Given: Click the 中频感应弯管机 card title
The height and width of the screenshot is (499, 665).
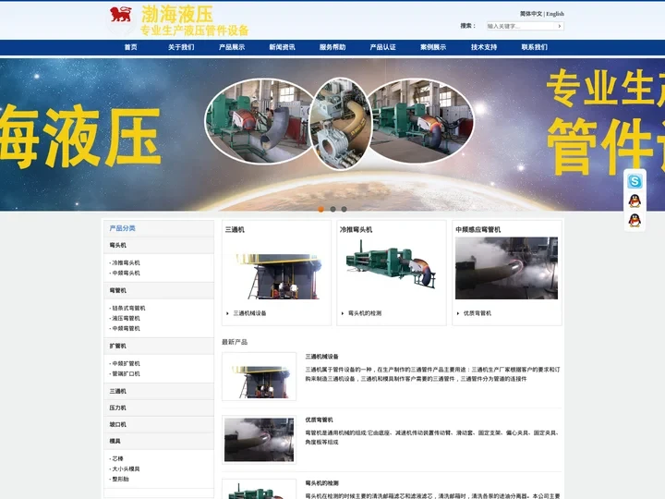Looking at the screenshot, I should click(x=478, y=229).
